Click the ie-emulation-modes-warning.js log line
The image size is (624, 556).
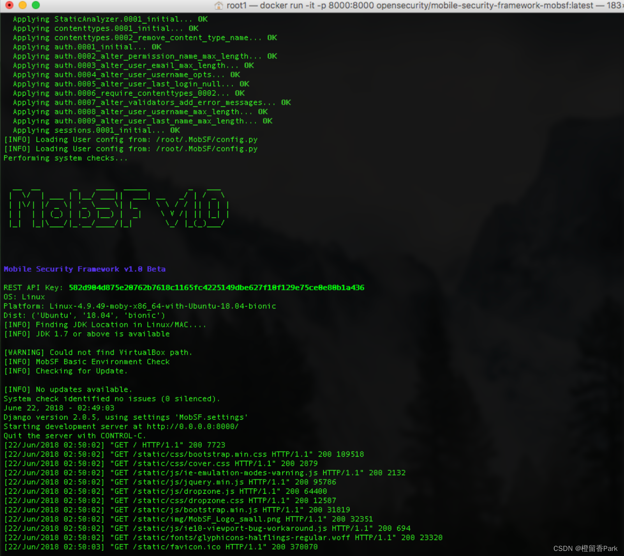204,473
